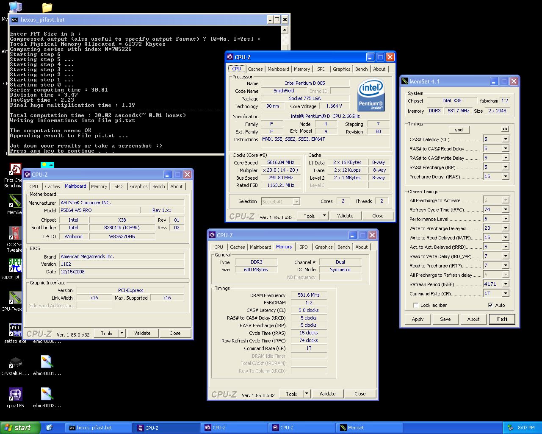Click the Intel Pentium D logo in CPU-Z
The width and height of the screenshot is (542, 434).
pos(371,95)
